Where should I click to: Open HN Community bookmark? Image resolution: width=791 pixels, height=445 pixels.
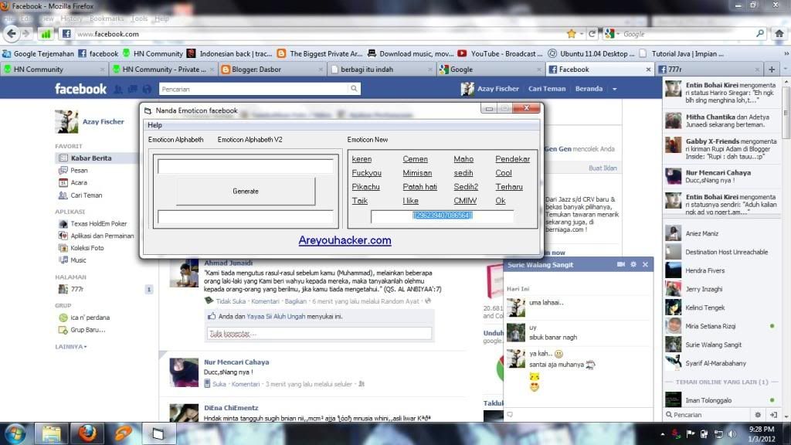point(153,53)
